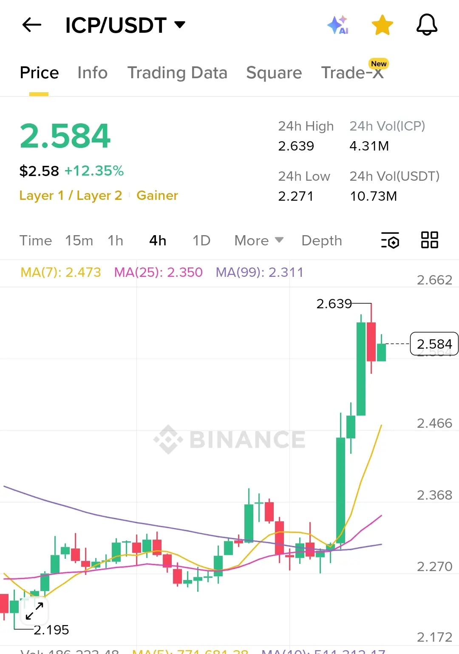This screenshot has height=654, width=459.
Task: Select the Price tab
Action: pyautogui.click(x=39, y=73)
